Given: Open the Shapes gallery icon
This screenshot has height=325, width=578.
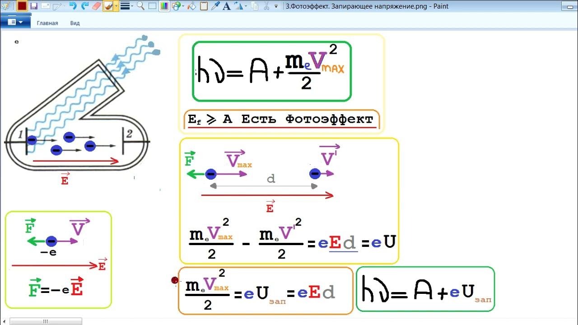Looking at the screenshot, I should tap(176, 6).
